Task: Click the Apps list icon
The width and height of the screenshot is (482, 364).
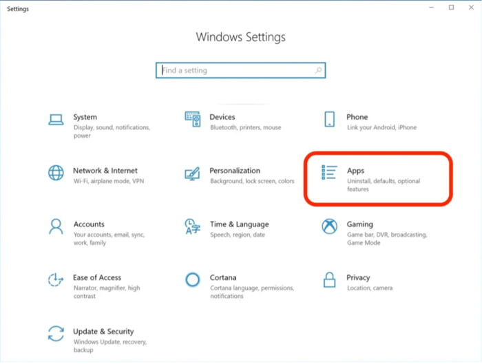Action: 329,173
